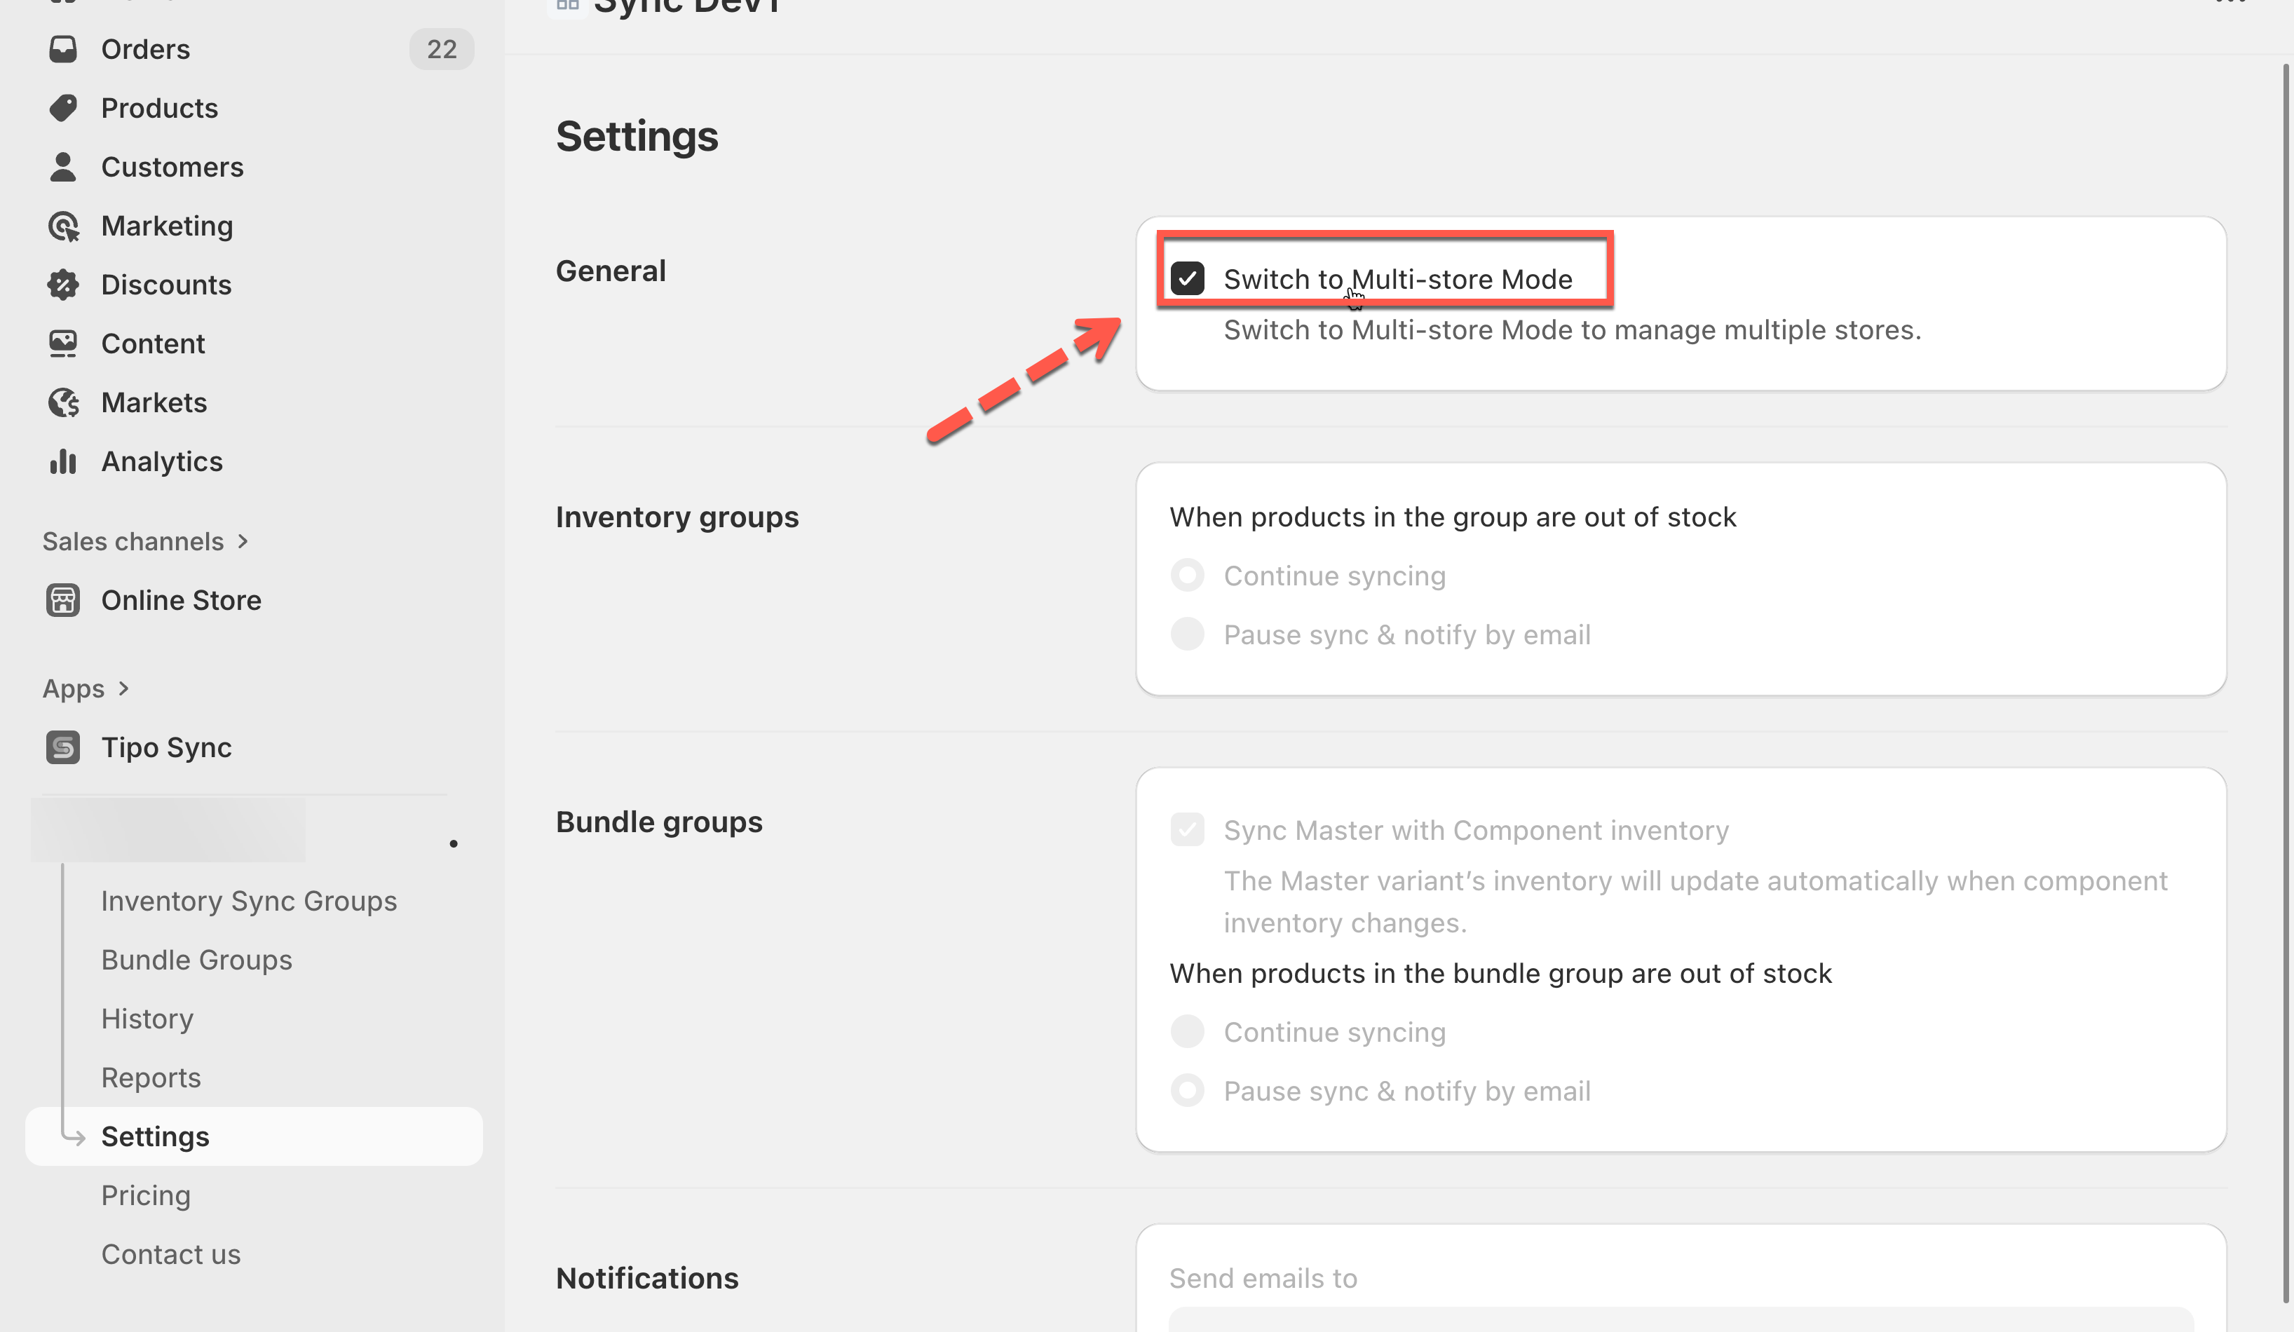The image size is (2294, 1332).
Task: Uncheck Switch to Multi-store Mode checkbox
Action: coord(1187,278)
